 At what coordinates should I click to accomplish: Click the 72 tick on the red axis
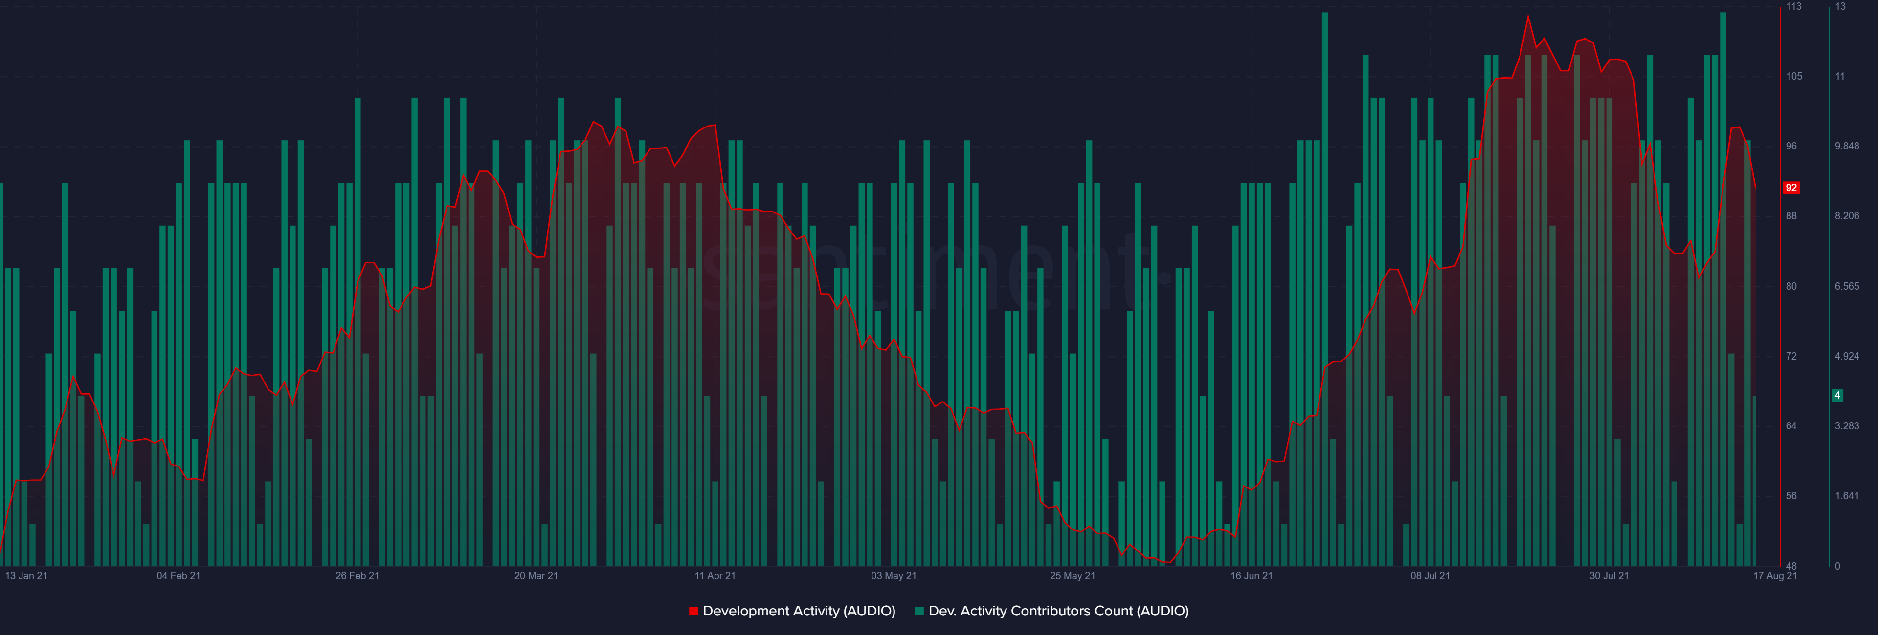(1791, 356)
